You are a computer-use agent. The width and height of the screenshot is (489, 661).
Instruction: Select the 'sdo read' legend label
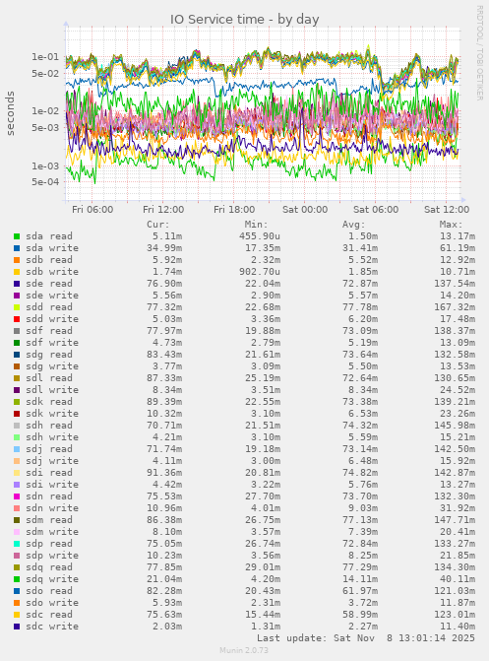49,591
